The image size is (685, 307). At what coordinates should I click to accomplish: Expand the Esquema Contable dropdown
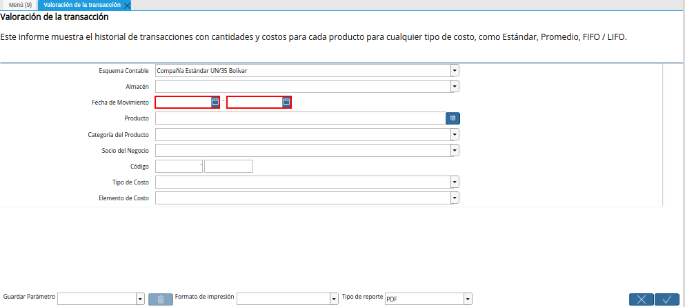[x=455, y=70]
